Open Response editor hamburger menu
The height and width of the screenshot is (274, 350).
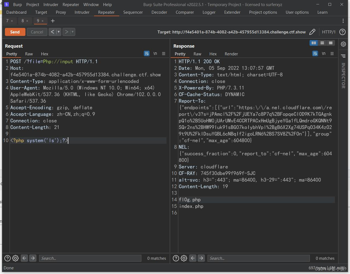[332, 54]
